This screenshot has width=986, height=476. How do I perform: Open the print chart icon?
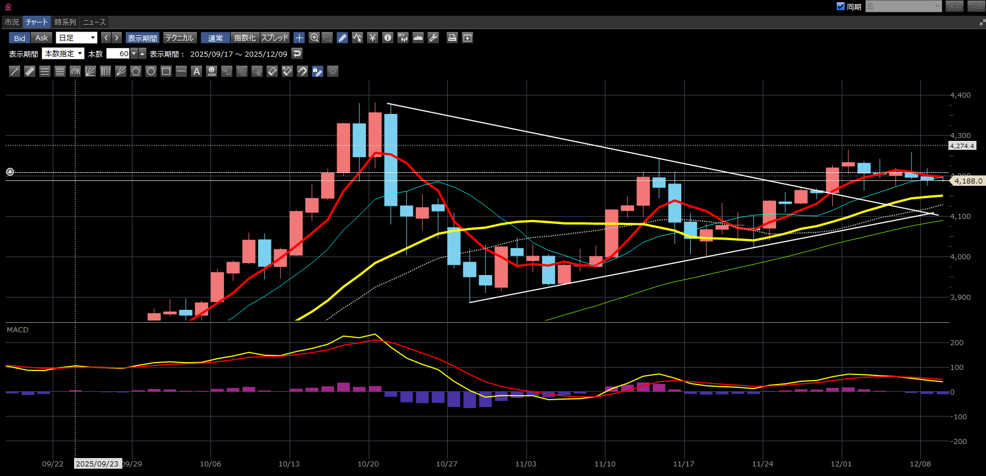(452, 38)
